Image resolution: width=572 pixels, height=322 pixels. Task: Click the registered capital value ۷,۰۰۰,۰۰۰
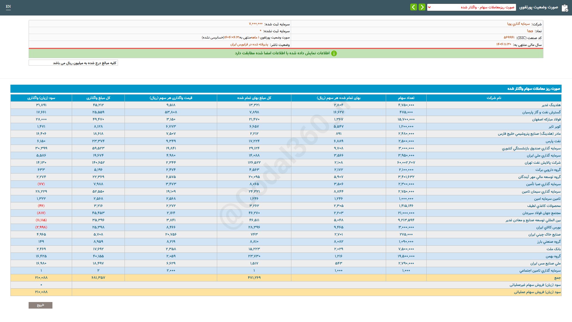click(x=256, y=24)
